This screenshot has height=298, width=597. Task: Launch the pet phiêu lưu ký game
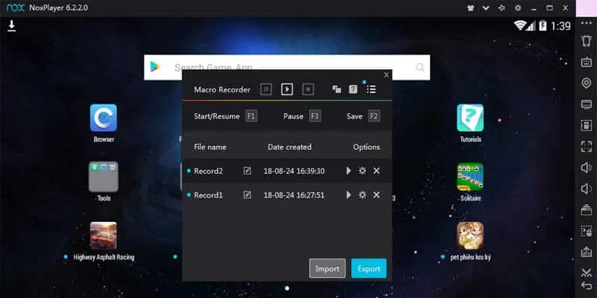coord(470,235)
